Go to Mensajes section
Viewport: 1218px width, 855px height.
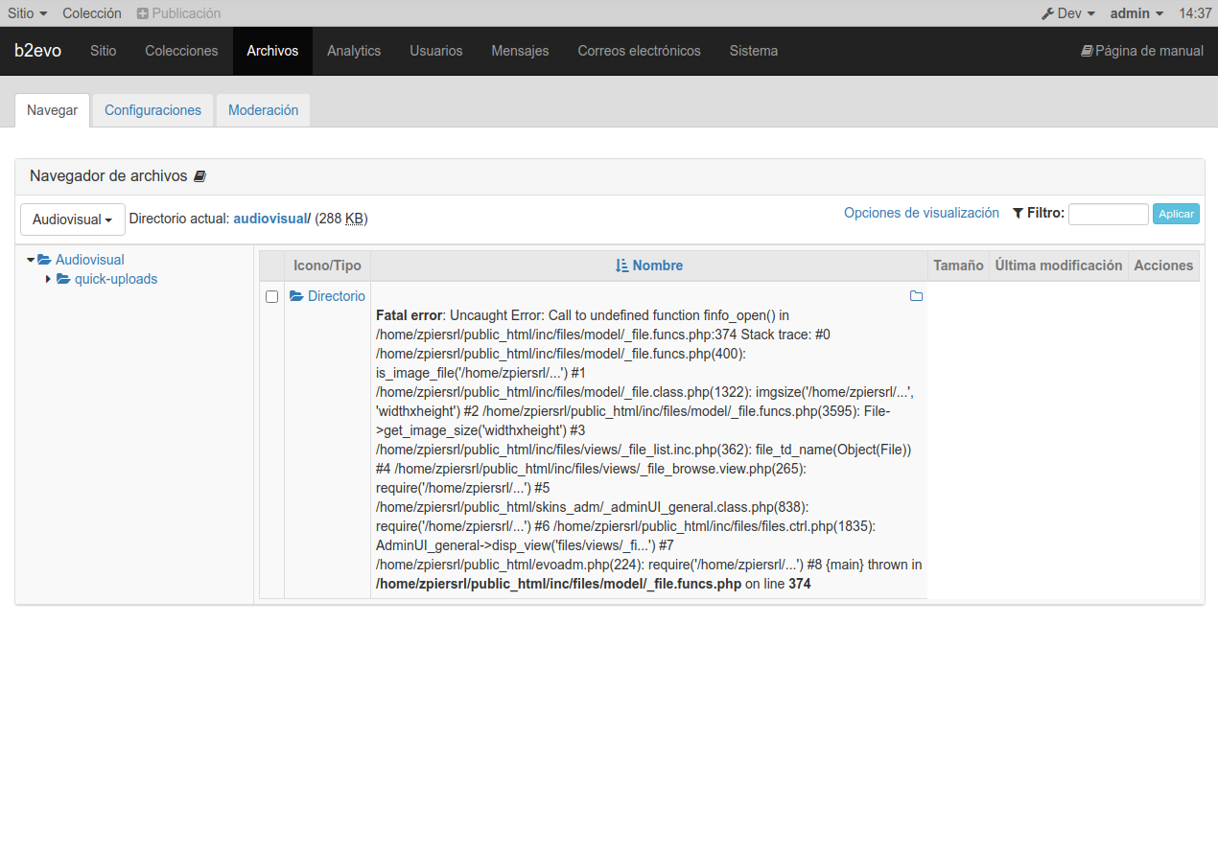click(x=520, y=51)
